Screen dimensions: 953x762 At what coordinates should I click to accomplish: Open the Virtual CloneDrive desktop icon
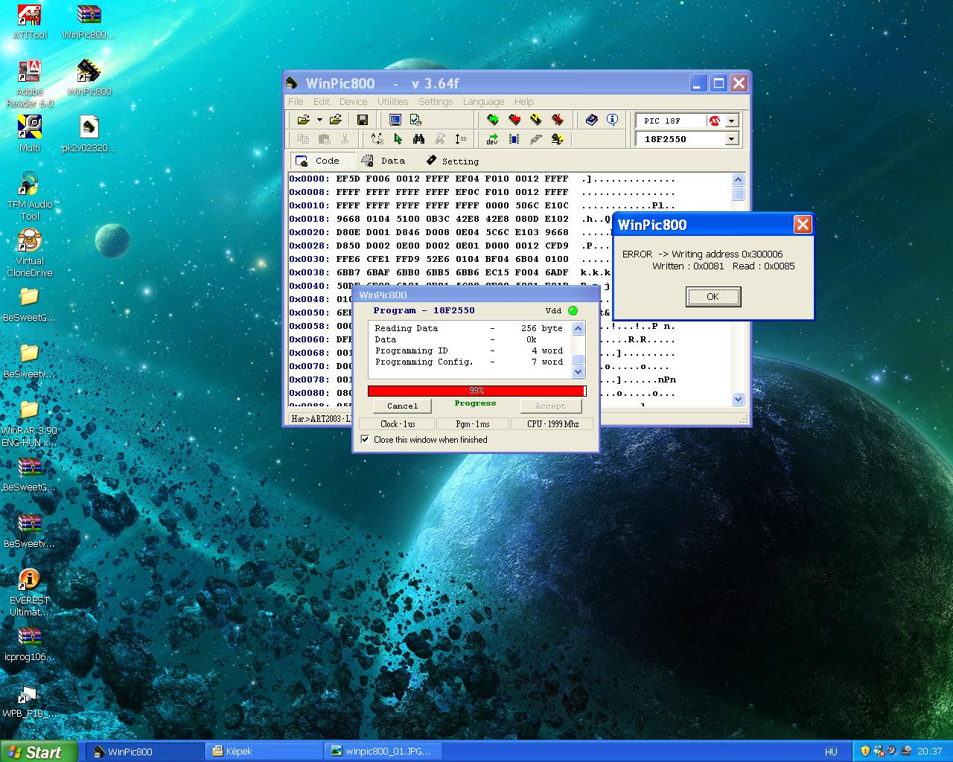30,253
